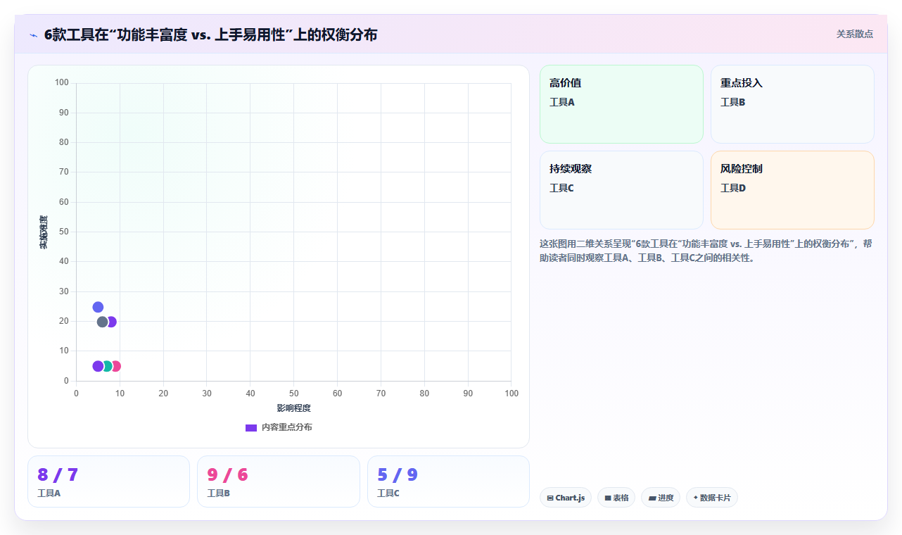Select the purple scatter point next to teal point
Viewport: 902px width, 535px height.
click(x=98, y=366)
